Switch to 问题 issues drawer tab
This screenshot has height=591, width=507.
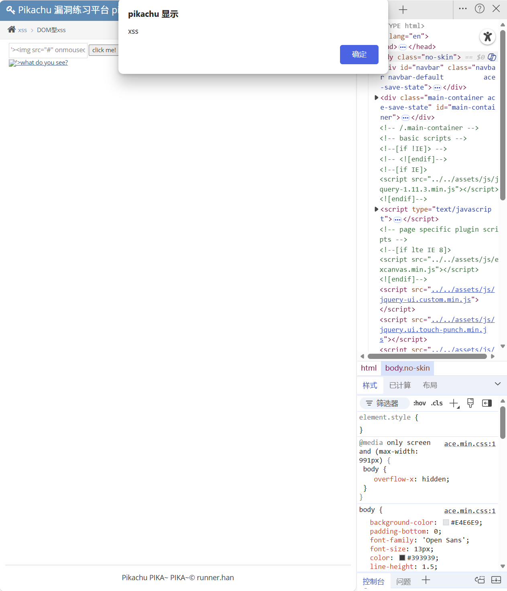tap(403, 581)
